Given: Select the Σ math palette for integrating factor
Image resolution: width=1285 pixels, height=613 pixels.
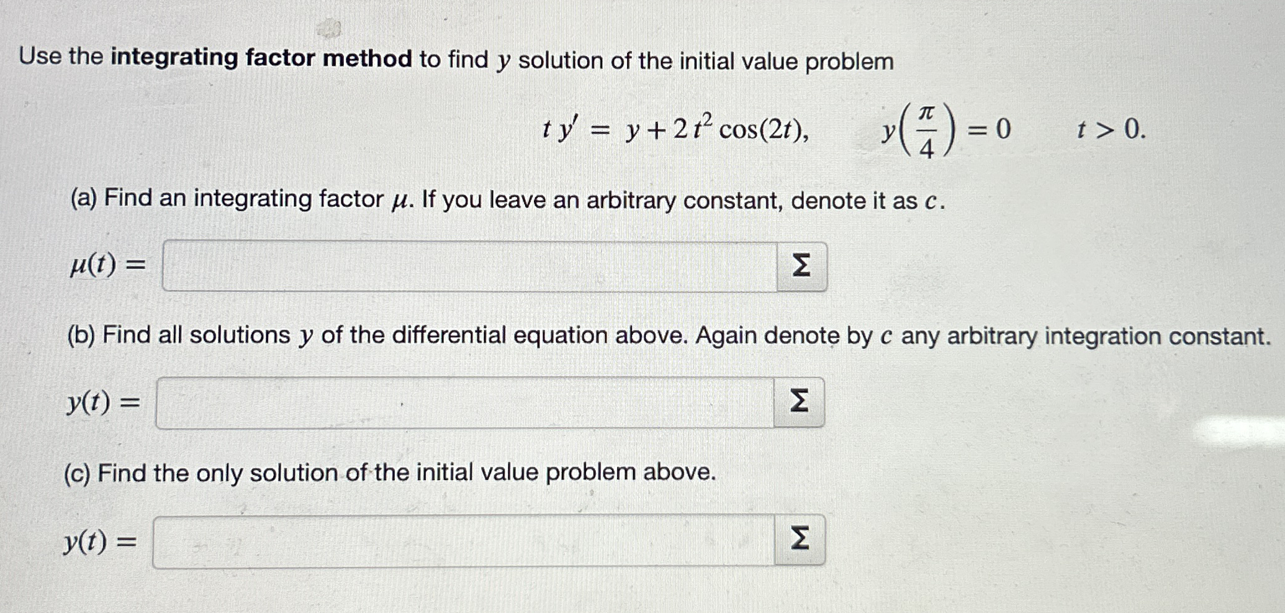Looking at the screenshot, I should [x=802, y=266].
